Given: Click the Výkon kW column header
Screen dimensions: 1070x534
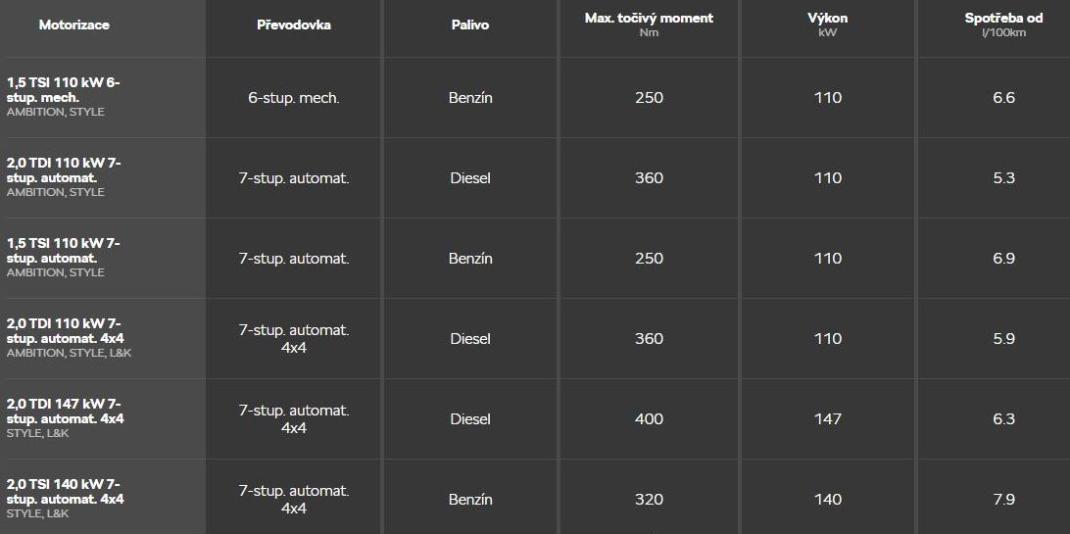Looking at the screenshot, I should [x=828, y=24].
